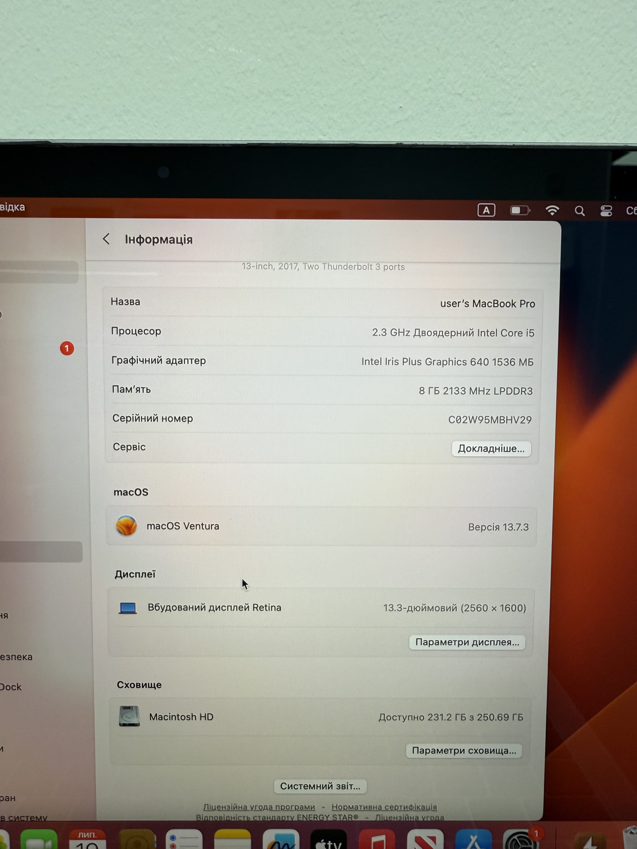Open the Нормативна сертифікація link
This screenshot has height=849, width=637.
(384, 807)
